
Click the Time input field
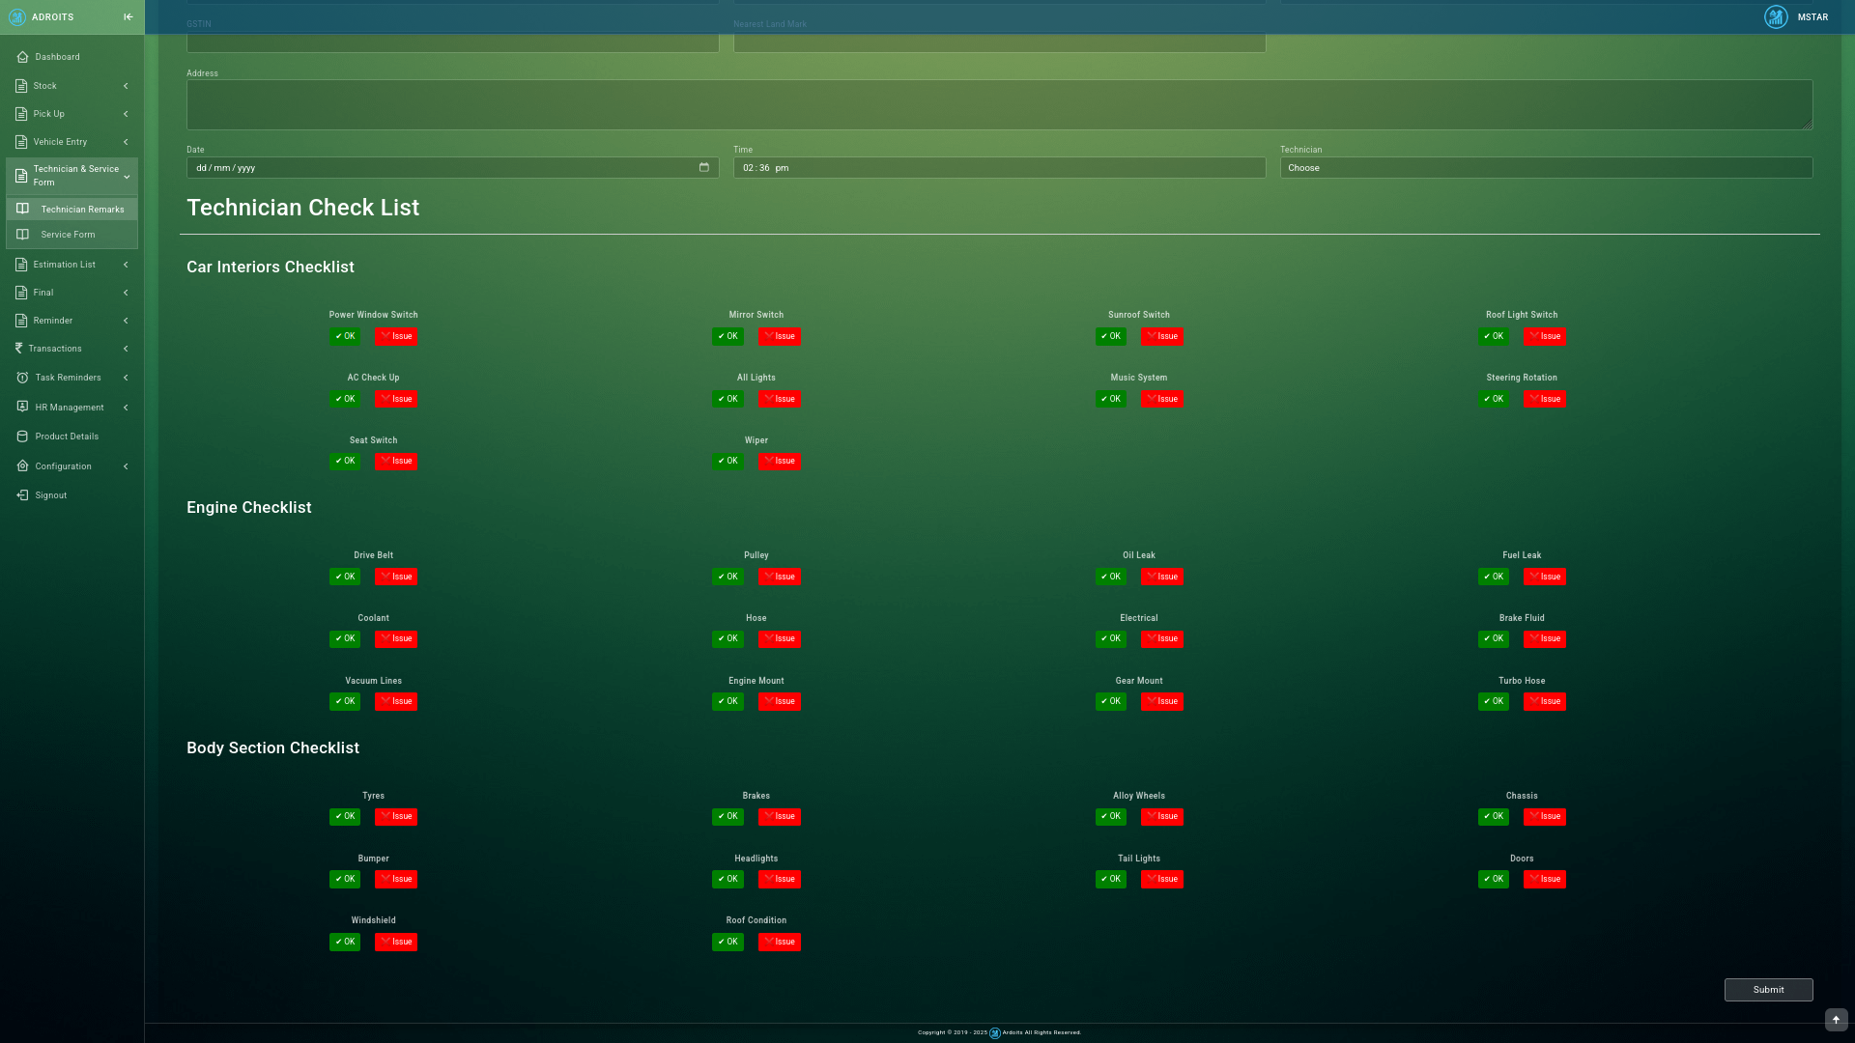[x=999, y=168]
